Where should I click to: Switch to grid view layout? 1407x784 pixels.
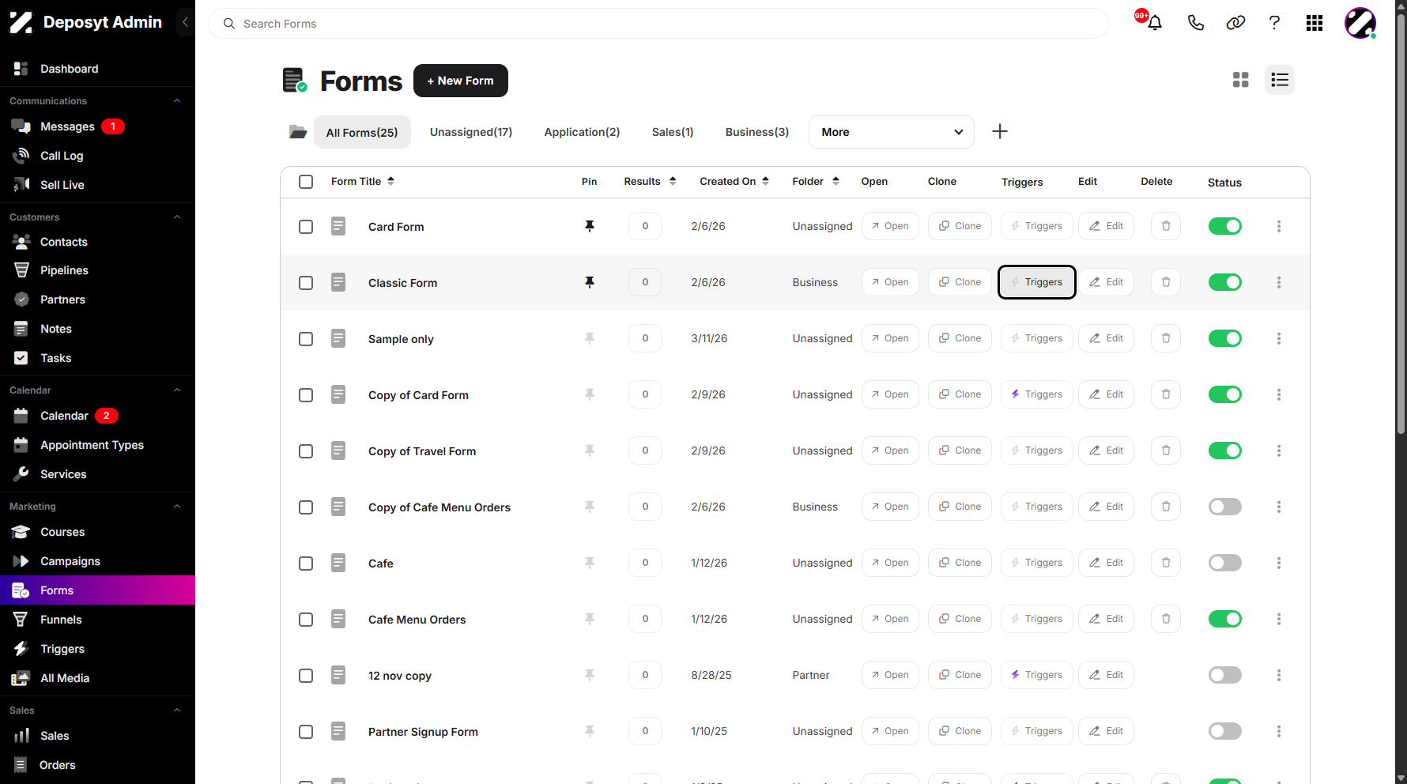(x=1241, y=80)
